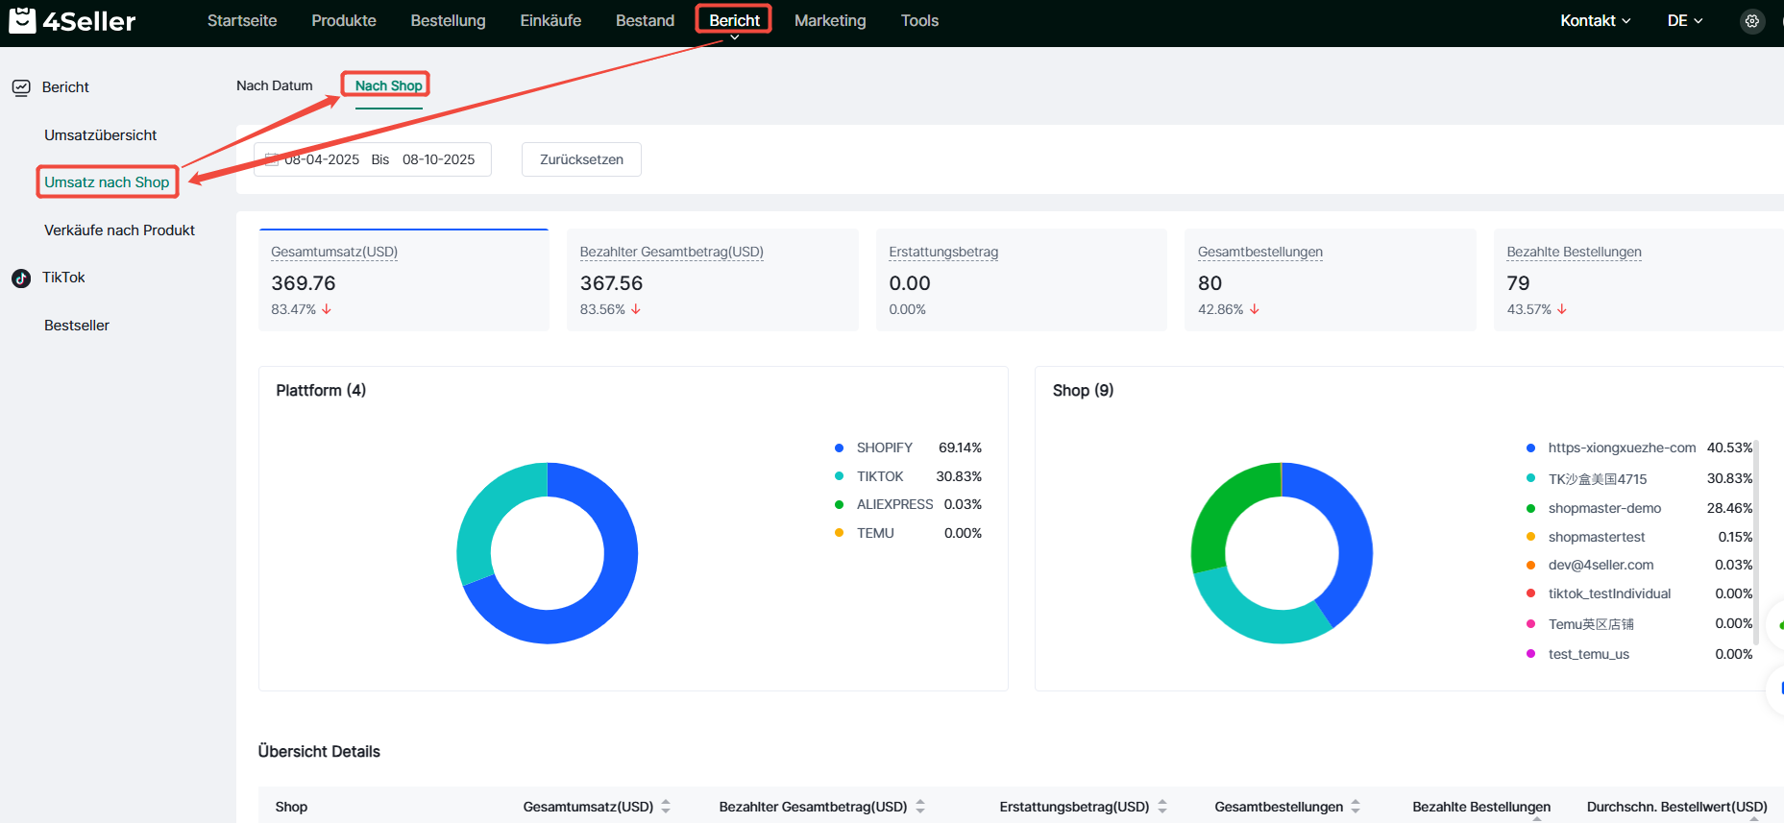
Task: Select the Gesamtbestellungen summary card
Action: (x=1331, y=279)
